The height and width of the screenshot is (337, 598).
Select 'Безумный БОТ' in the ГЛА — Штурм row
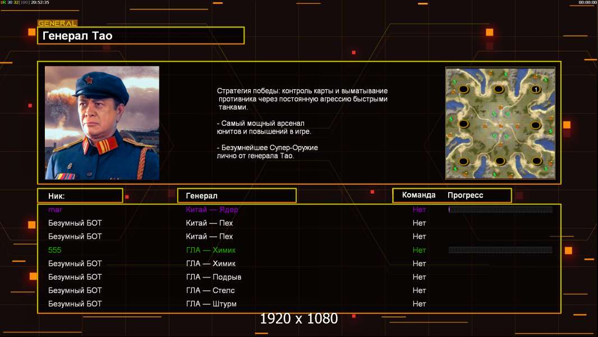click(x=75, y=304)
